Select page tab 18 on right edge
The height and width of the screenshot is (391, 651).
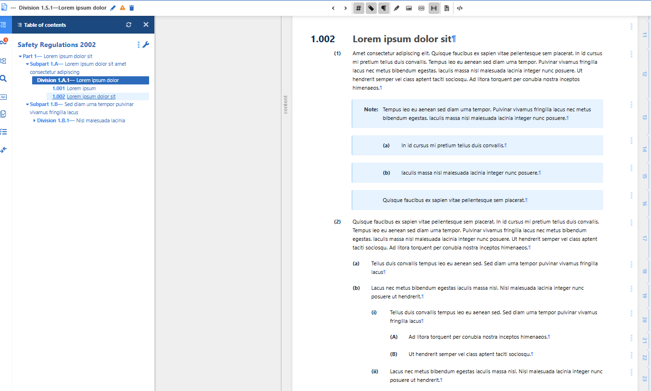(x=644, y=272)
